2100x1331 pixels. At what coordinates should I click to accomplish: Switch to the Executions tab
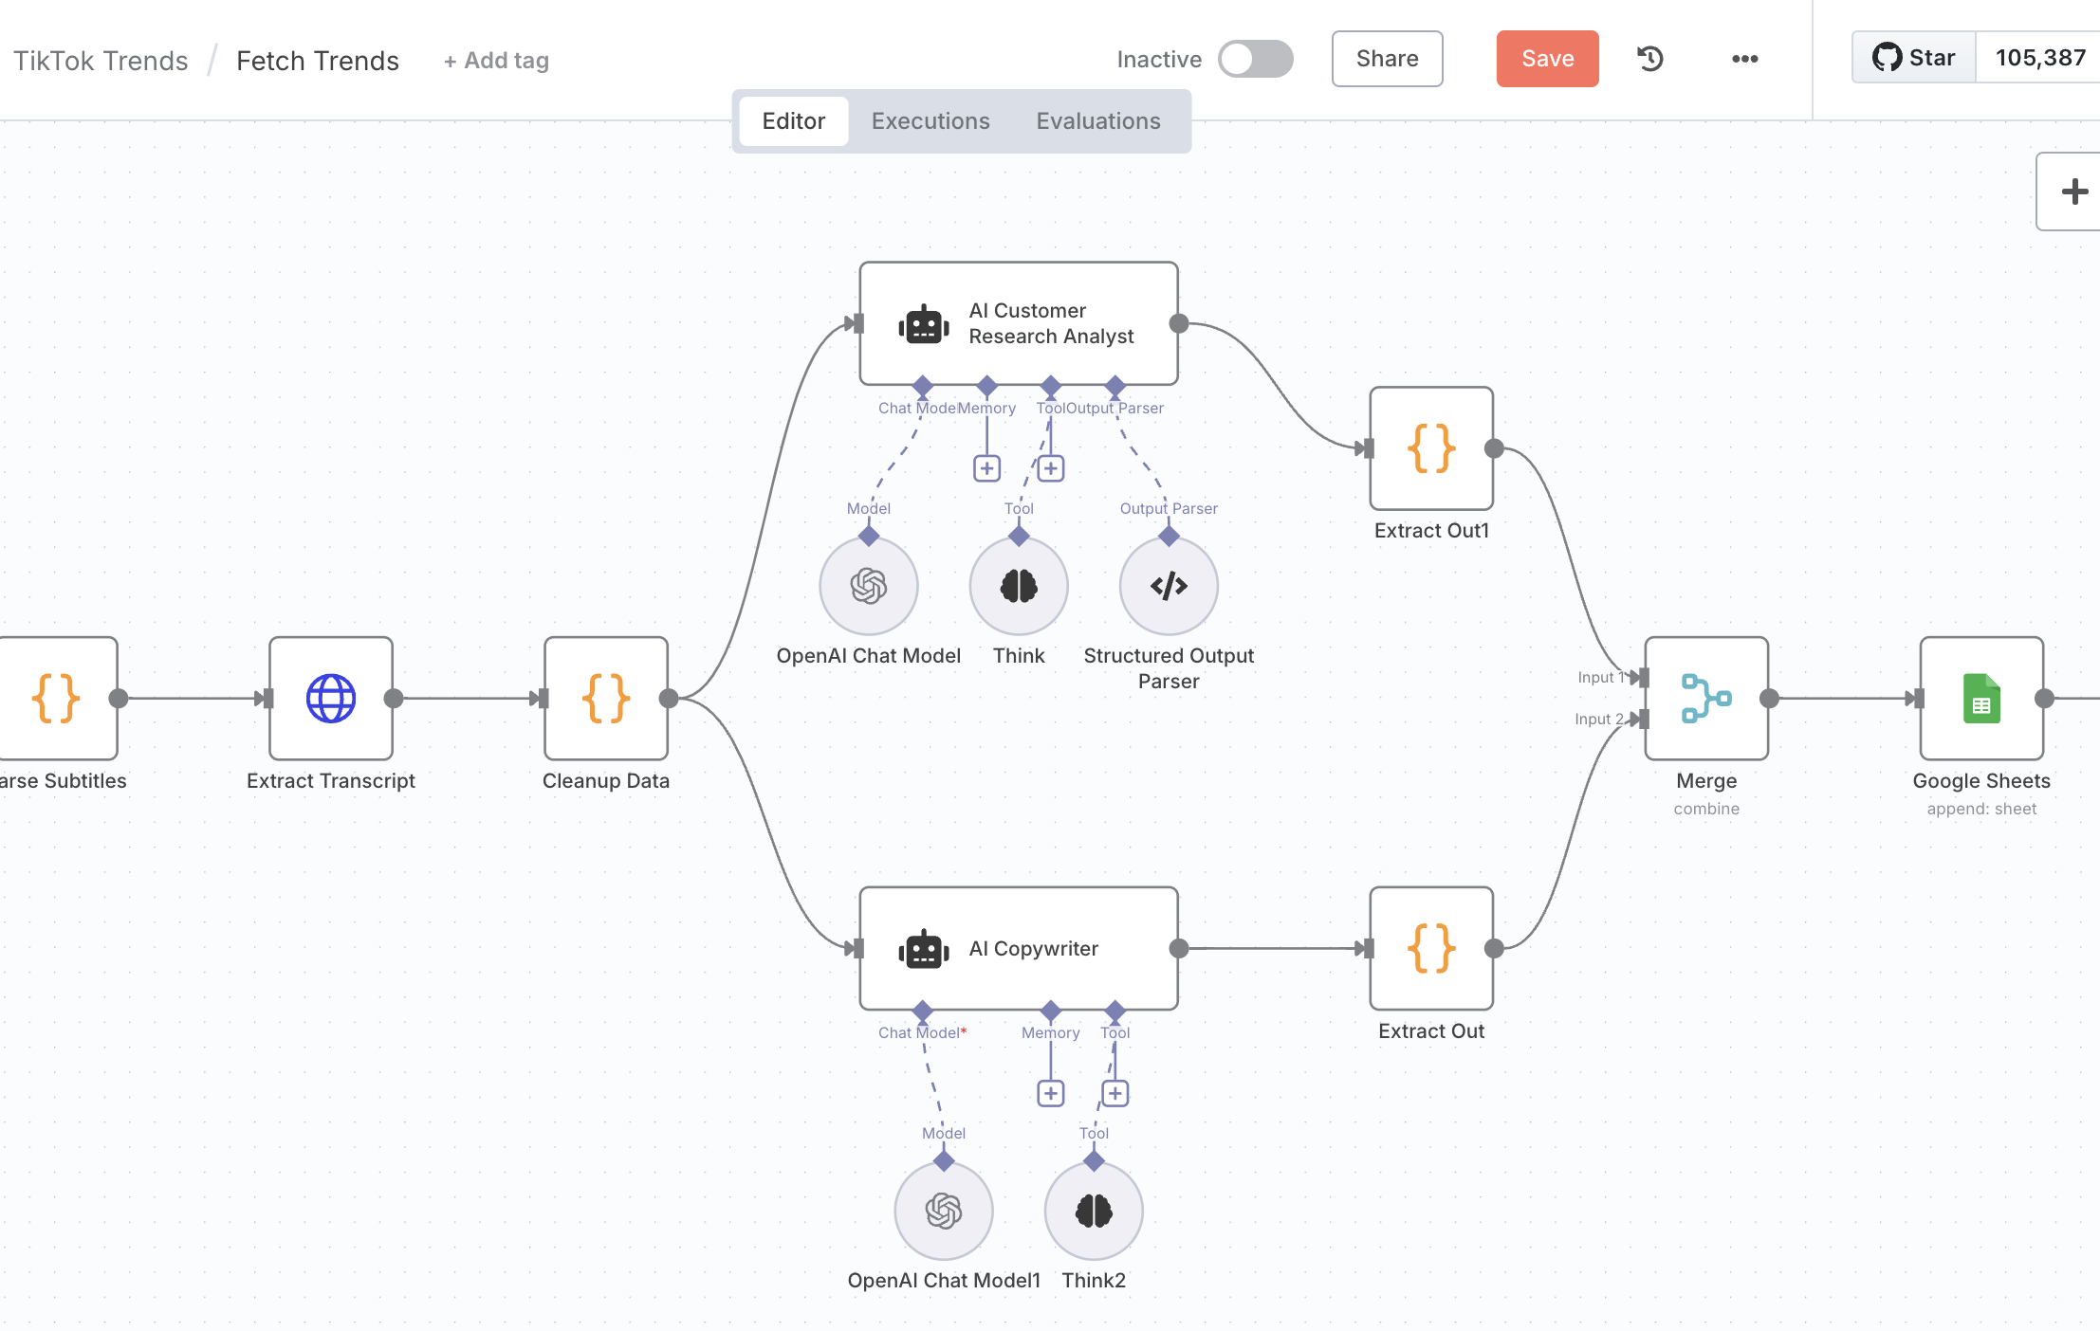pos(930,121)
